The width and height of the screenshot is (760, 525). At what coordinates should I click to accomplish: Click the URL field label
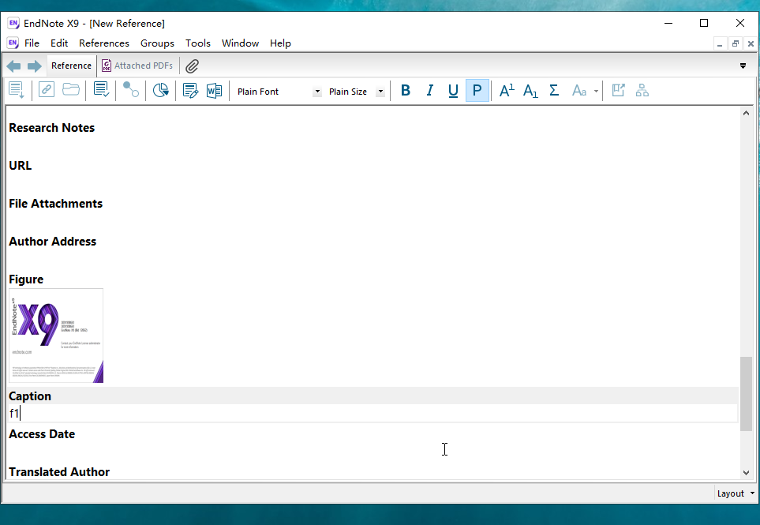point(21,166)
